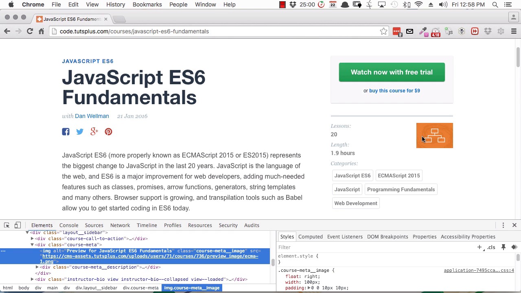This screenshot has width=521, height=293.
Task: Click the Styles Filter input
Action: click(374, 247)
